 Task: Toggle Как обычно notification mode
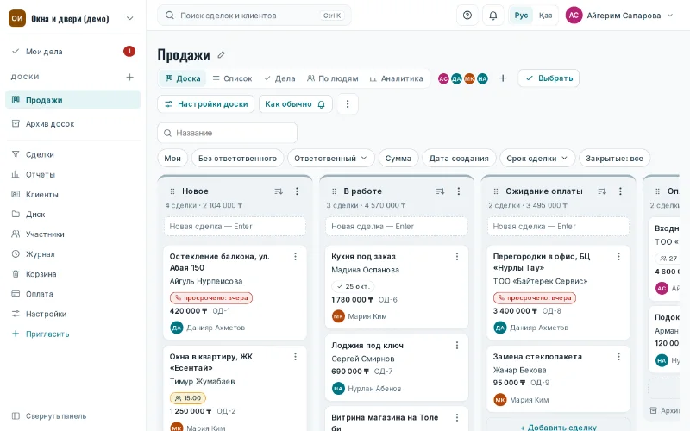pyautogui.click(x=295, y=104)
